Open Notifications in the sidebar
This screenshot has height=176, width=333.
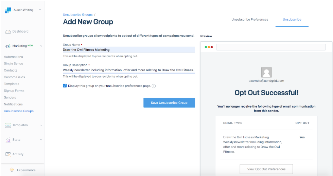tap(13, 104)
